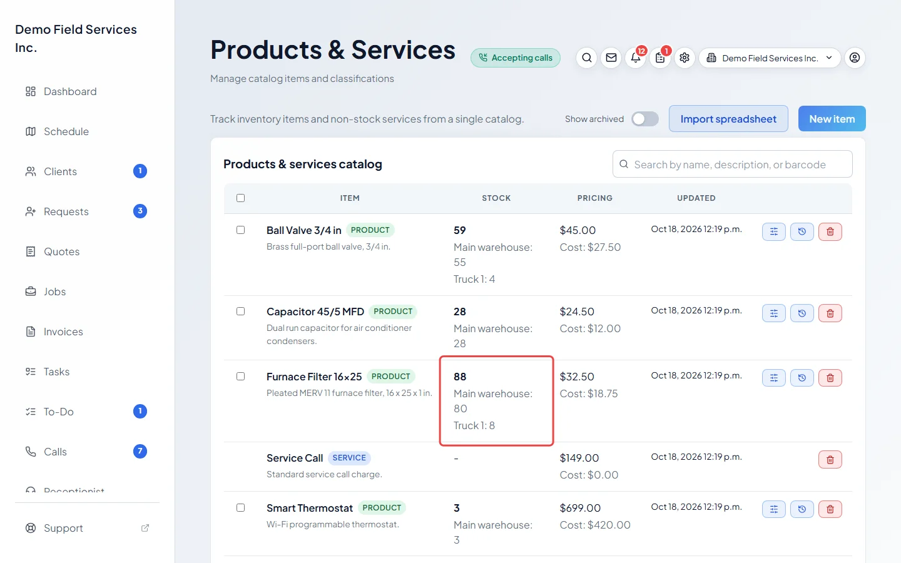Screen dimensions: 901x563
Task: Click the Service Call item name
Action: 295,458
